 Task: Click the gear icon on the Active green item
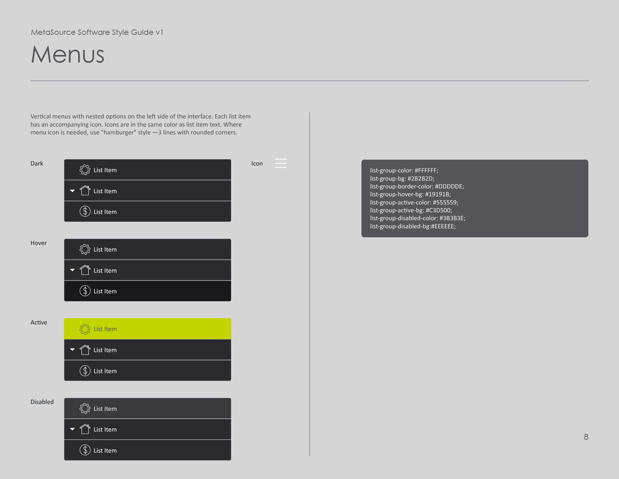[84, 329]
